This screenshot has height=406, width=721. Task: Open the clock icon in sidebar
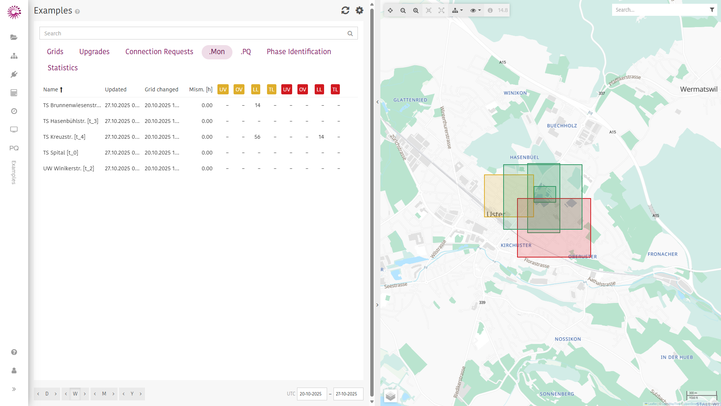14,111
